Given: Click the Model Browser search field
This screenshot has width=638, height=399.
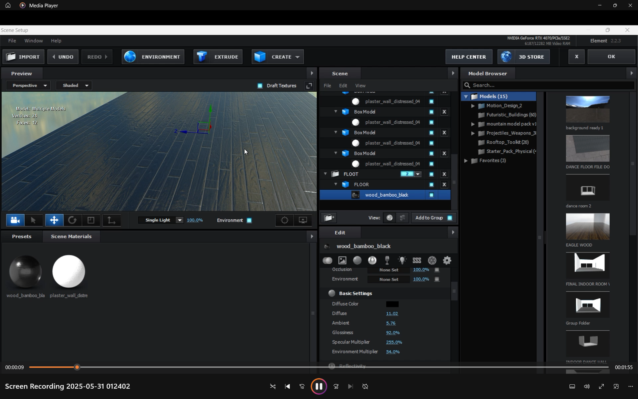Looking at the screenshot, I should pyautogui.click(x=549, y=85).
